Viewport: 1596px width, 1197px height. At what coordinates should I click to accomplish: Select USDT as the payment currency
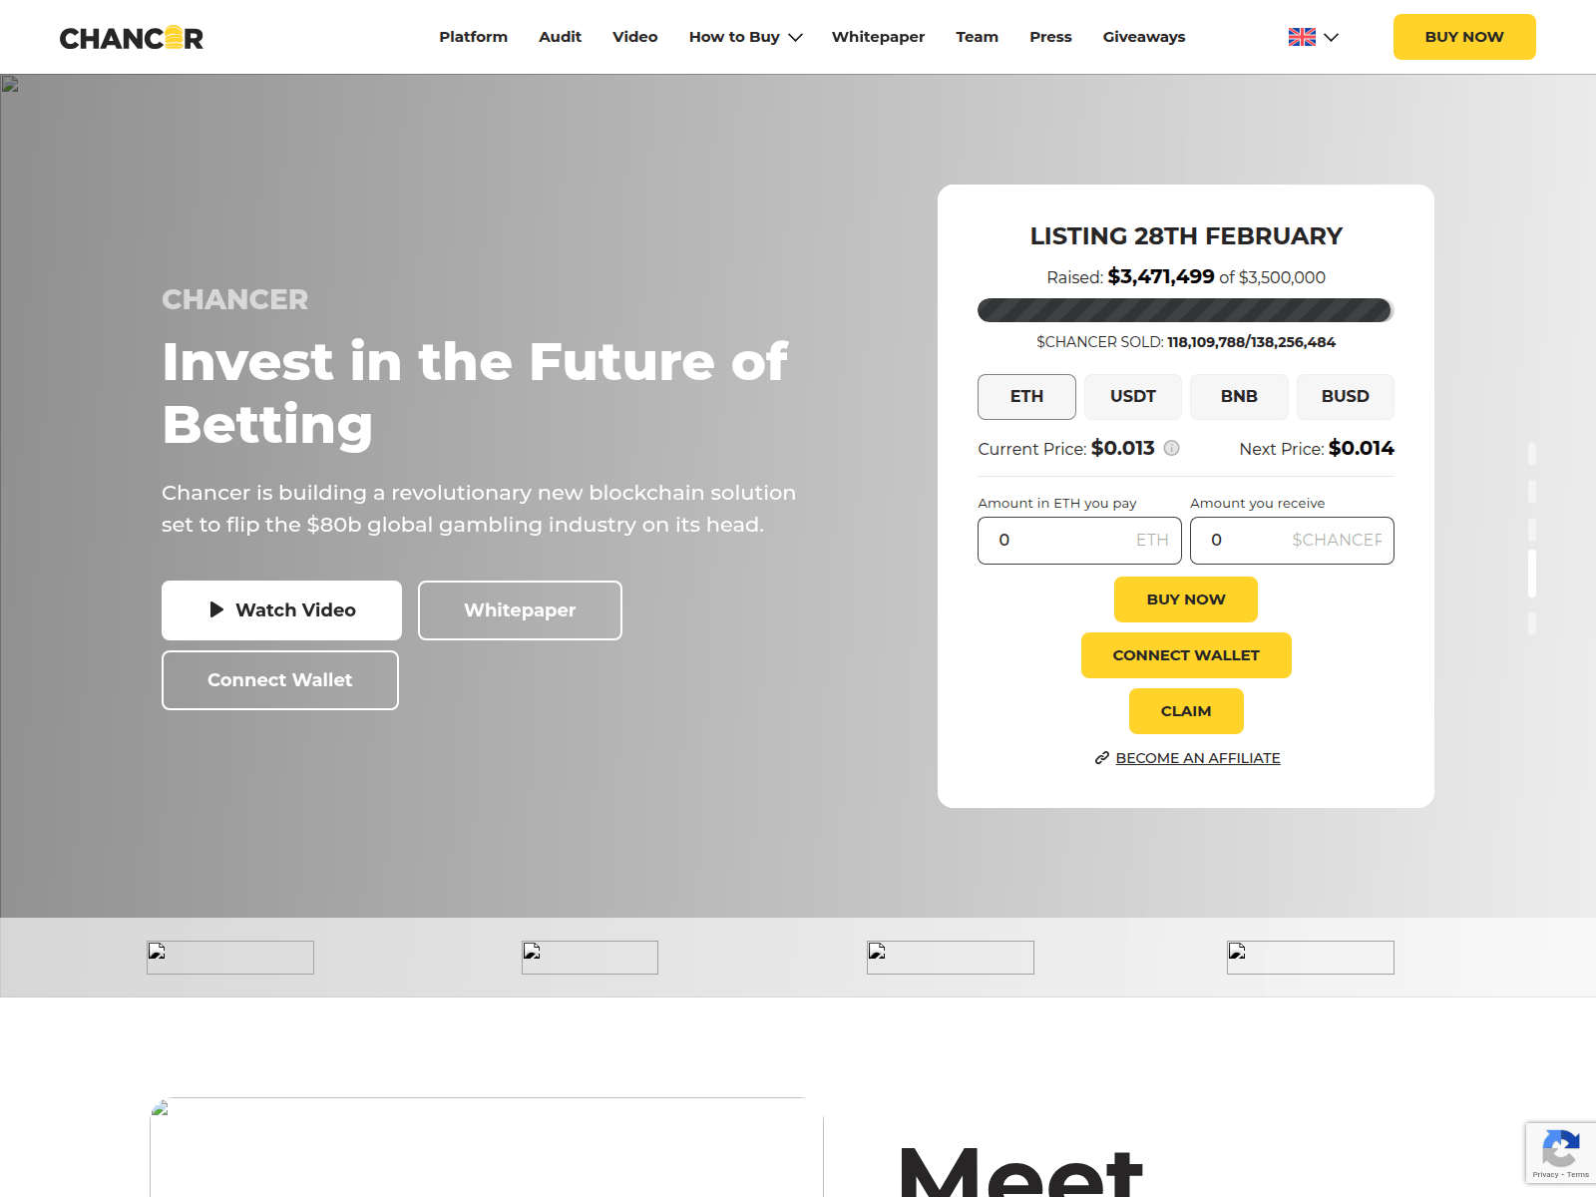[1132, 396]
